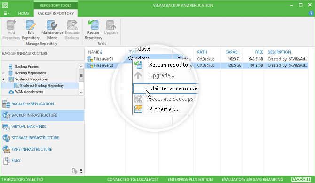Viewport: 315px width, 183px height.
Task: Click the tree scrollbar up arrow
Action: 81,66
